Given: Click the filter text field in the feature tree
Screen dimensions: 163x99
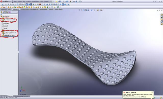Looking at the screenshot, I should point(10,14).
